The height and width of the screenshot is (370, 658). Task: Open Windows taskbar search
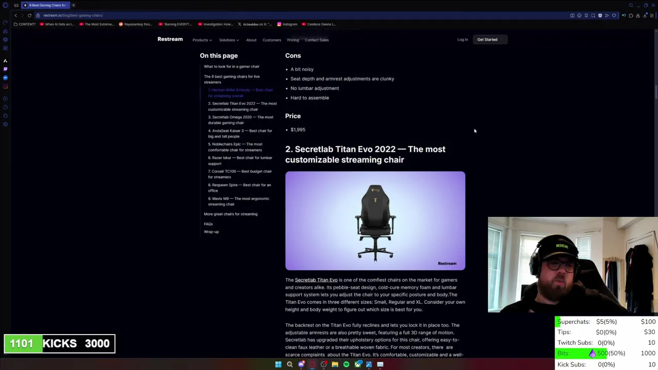click(x=289, y=364)
